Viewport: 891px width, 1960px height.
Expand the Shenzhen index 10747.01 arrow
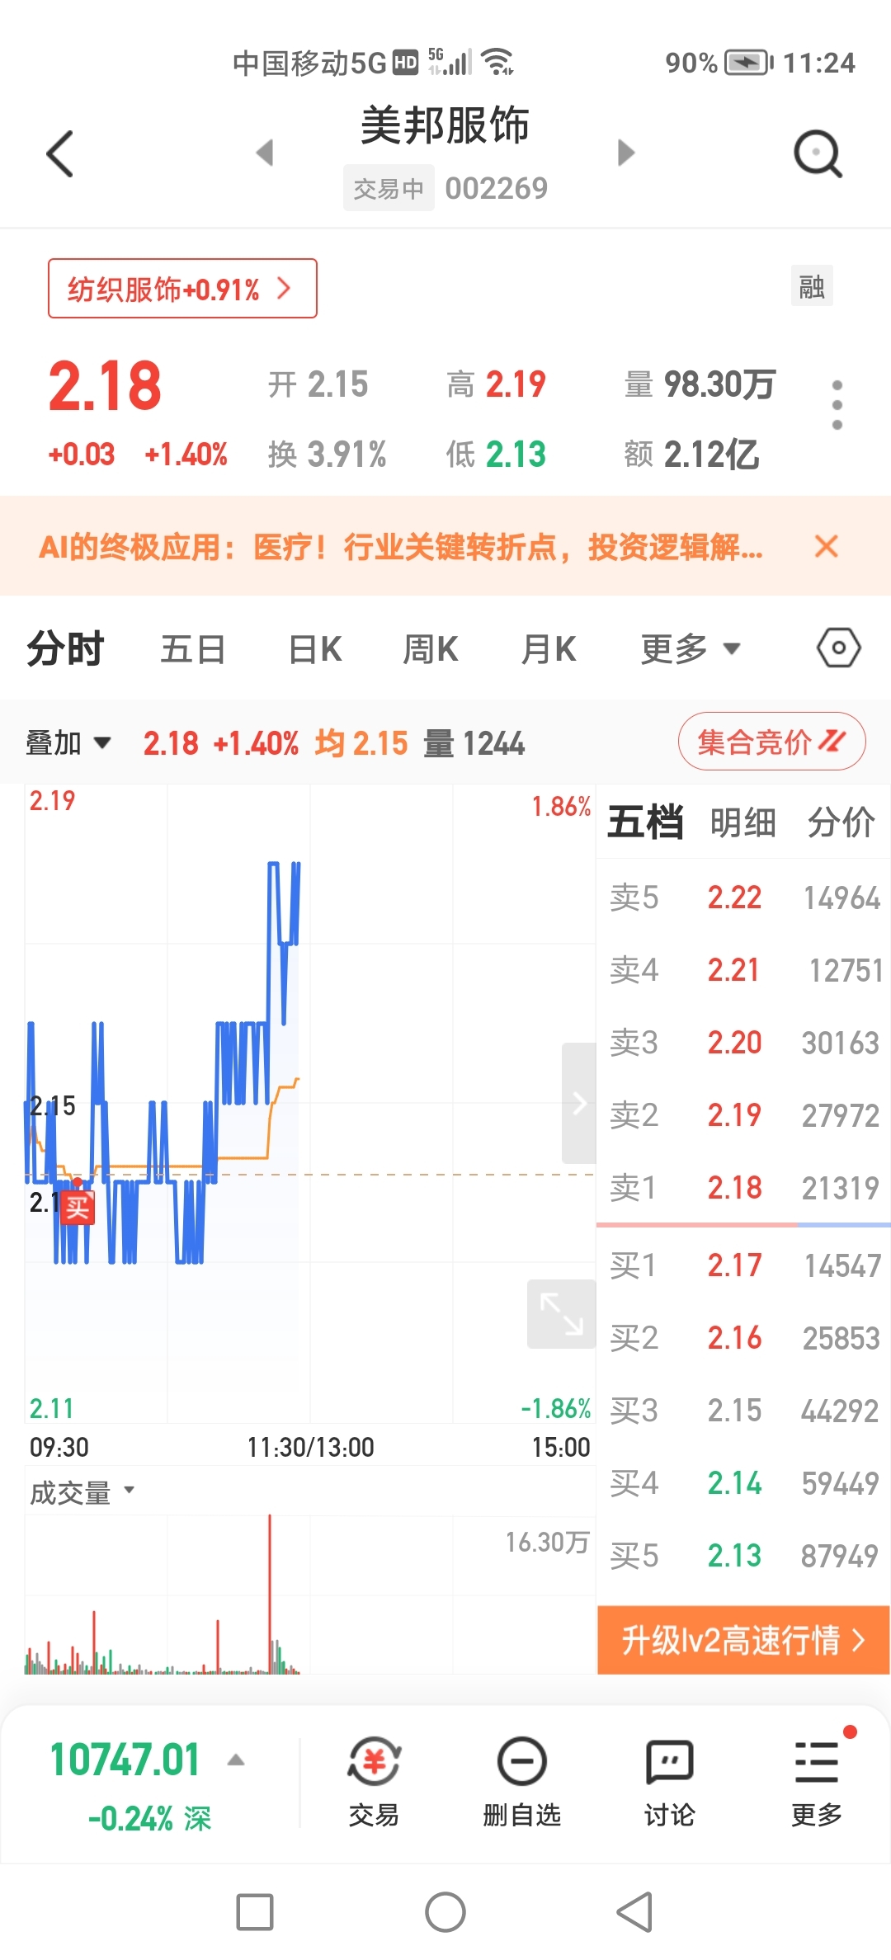pos(236,1760)
